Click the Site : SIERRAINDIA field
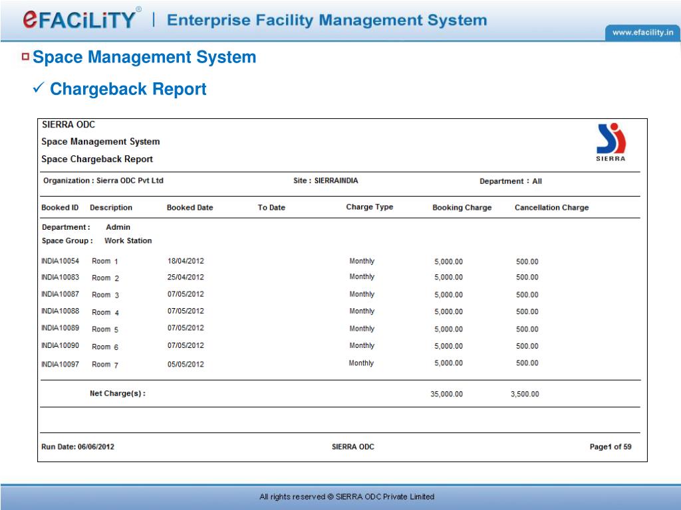 tap(326, 181)
